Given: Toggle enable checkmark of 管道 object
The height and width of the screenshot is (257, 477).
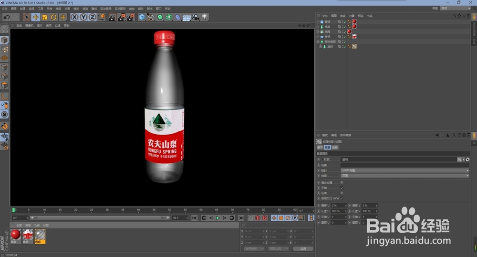Looking at the screenshot, I should coord(344,22).
